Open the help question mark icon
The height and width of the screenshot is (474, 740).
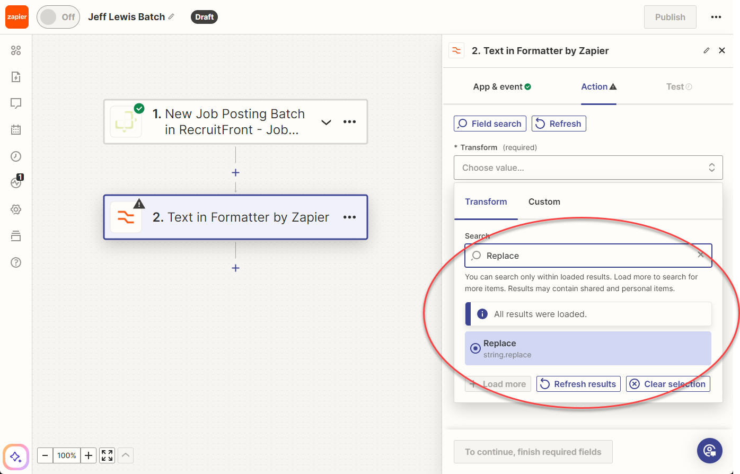(x=16, y=262)
